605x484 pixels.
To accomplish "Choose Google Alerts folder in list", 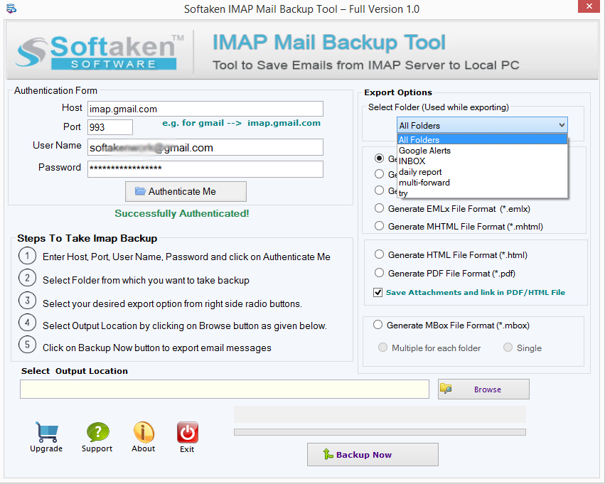I will [482, 151].
